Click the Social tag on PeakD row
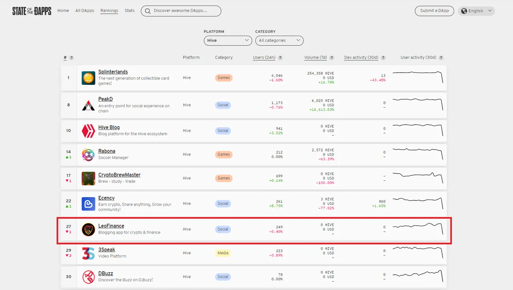The width and height of the screenshot is (513, 290). coord(223,105)
